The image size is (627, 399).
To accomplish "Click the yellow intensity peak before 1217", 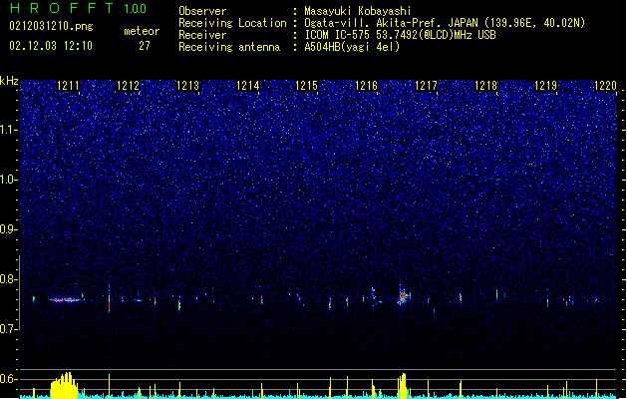I will (x=403, y=386).
